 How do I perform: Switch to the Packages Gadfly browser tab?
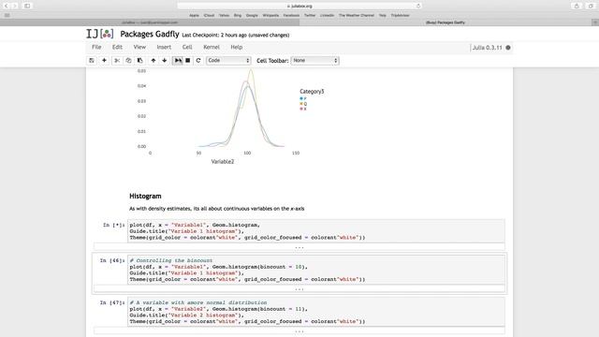(446, 22)
